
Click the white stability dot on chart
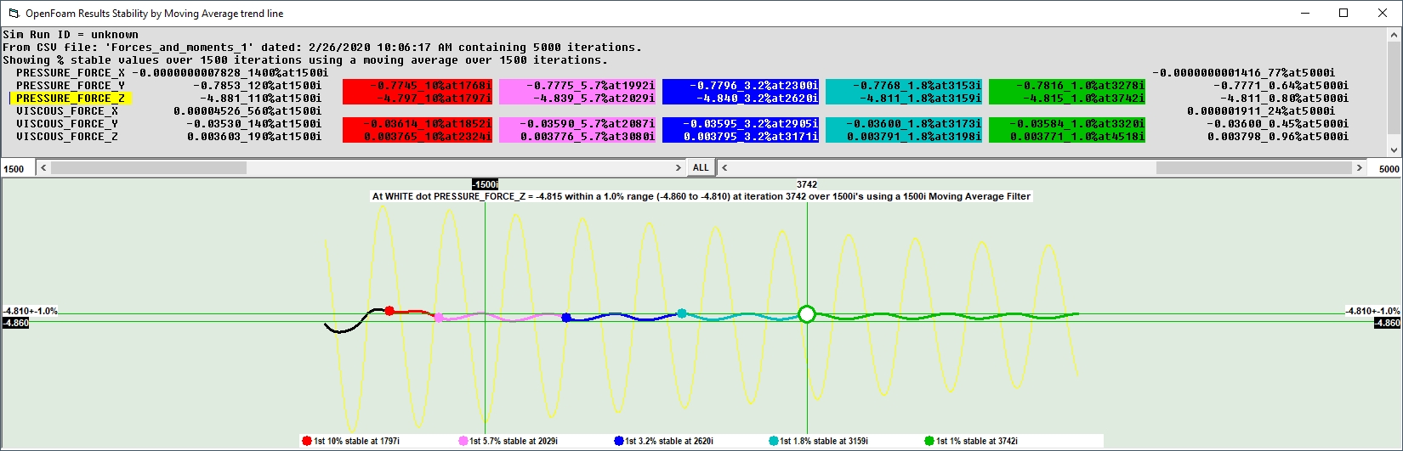tap(807, 315)
